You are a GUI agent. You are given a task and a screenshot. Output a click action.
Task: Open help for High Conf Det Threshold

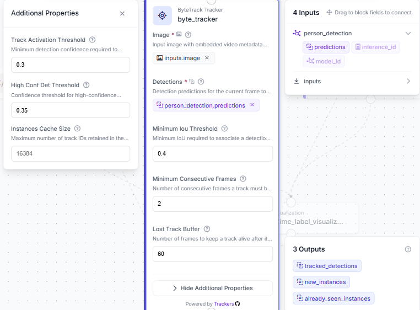86,85
